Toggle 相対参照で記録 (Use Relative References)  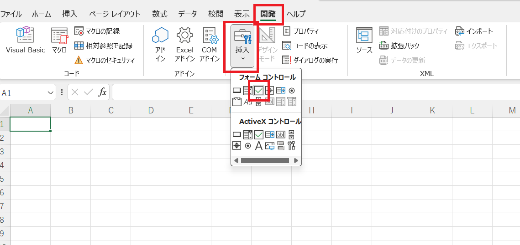click(103, 46)
